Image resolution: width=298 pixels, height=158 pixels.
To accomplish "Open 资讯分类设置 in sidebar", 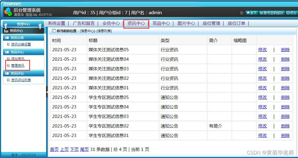I will click(21, 44).
